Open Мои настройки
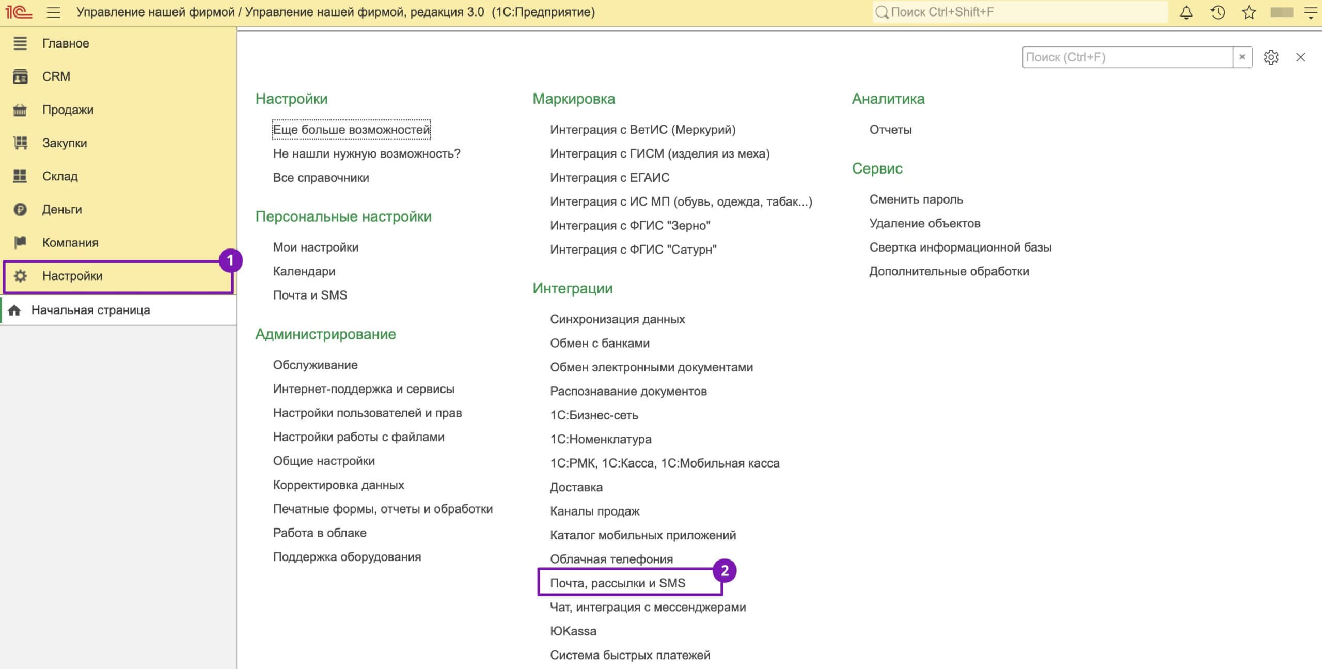This screenshot has height=669, width=1322. point(316,247)
